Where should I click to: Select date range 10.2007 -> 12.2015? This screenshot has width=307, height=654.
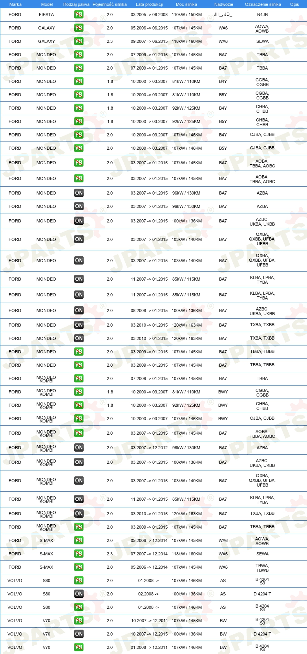[x=149, y=634]
